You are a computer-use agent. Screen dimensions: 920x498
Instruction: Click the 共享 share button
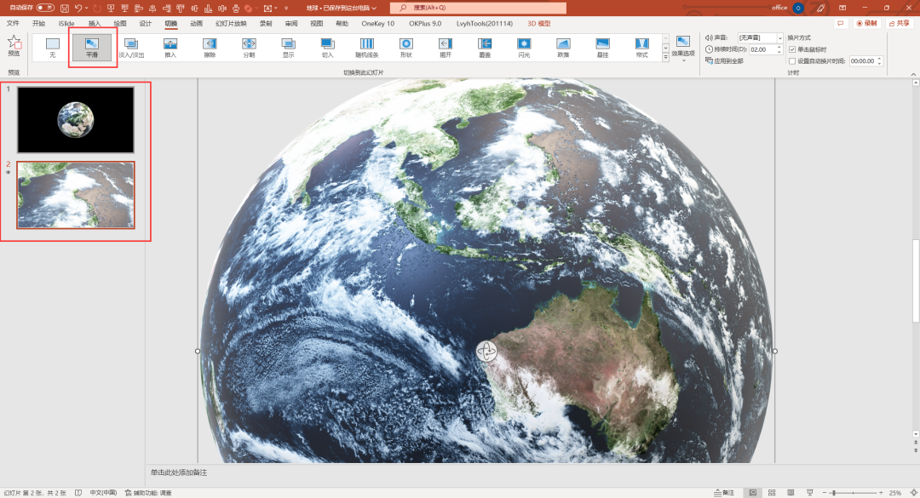coord(900,24)
